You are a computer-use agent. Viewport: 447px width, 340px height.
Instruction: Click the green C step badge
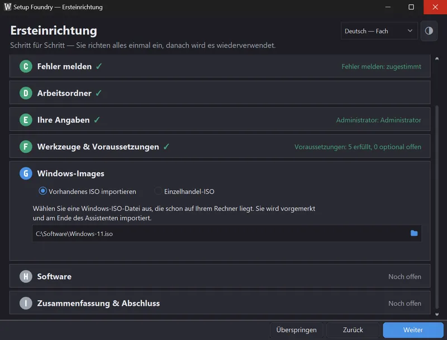pos(26,67)
